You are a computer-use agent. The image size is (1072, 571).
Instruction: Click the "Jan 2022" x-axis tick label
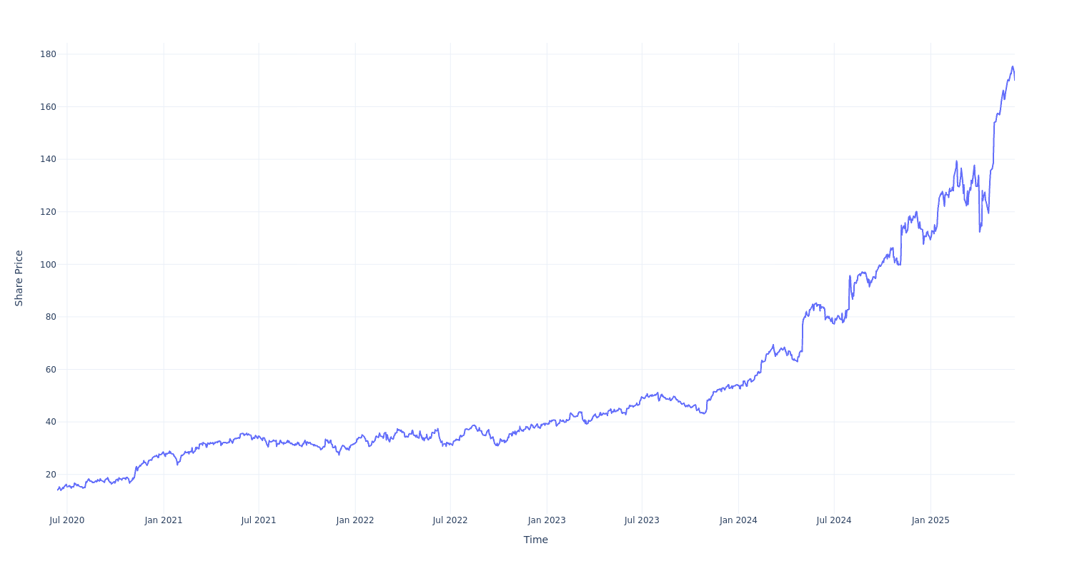coord(355,520)
